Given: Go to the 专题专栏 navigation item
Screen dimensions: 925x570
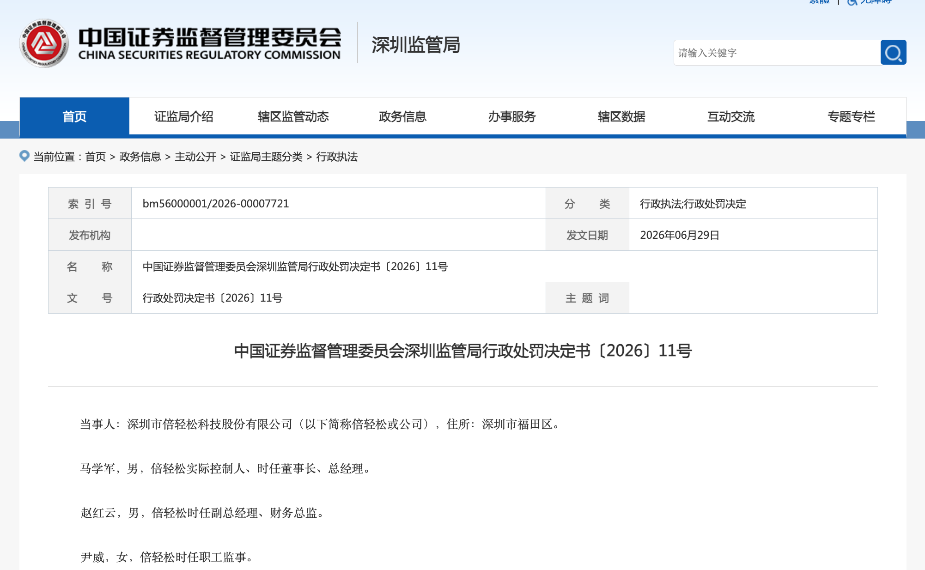Looking at the screenshot, I should [851, 116].
